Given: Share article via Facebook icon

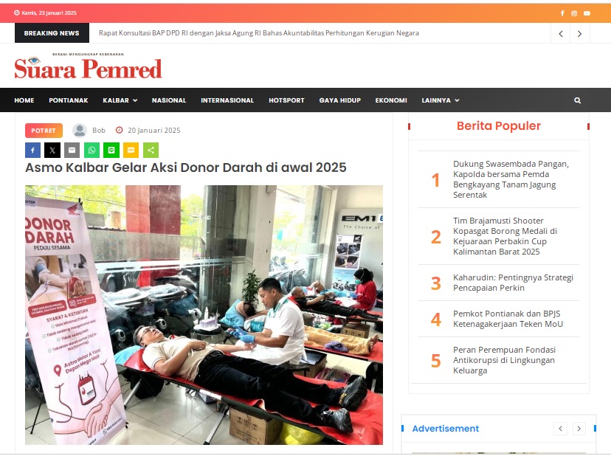Looking at the screenshot, I should click(32, 150).
